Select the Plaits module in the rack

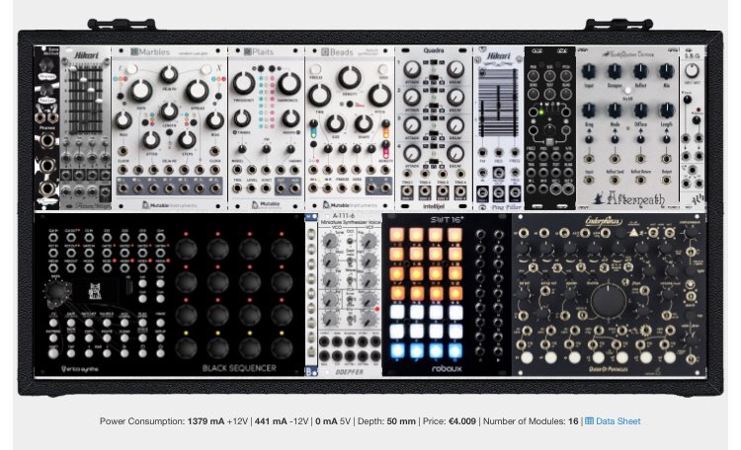pyautogui.click(x=266, y=128)
